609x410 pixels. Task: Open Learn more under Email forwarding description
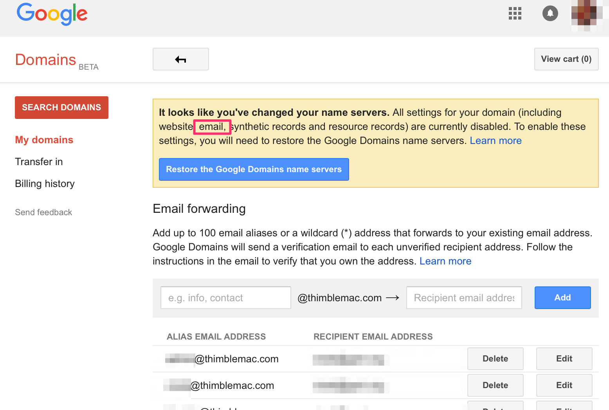[x=445, y=261]
